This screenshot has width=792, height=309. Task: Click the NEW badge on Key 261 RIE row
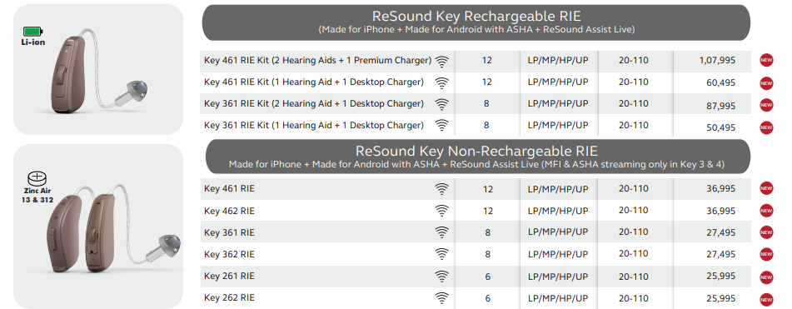[766, 277]
